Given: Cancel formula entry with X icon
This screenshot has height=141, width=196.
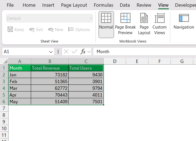Looking at the screenshot, I should click(66, 51).
